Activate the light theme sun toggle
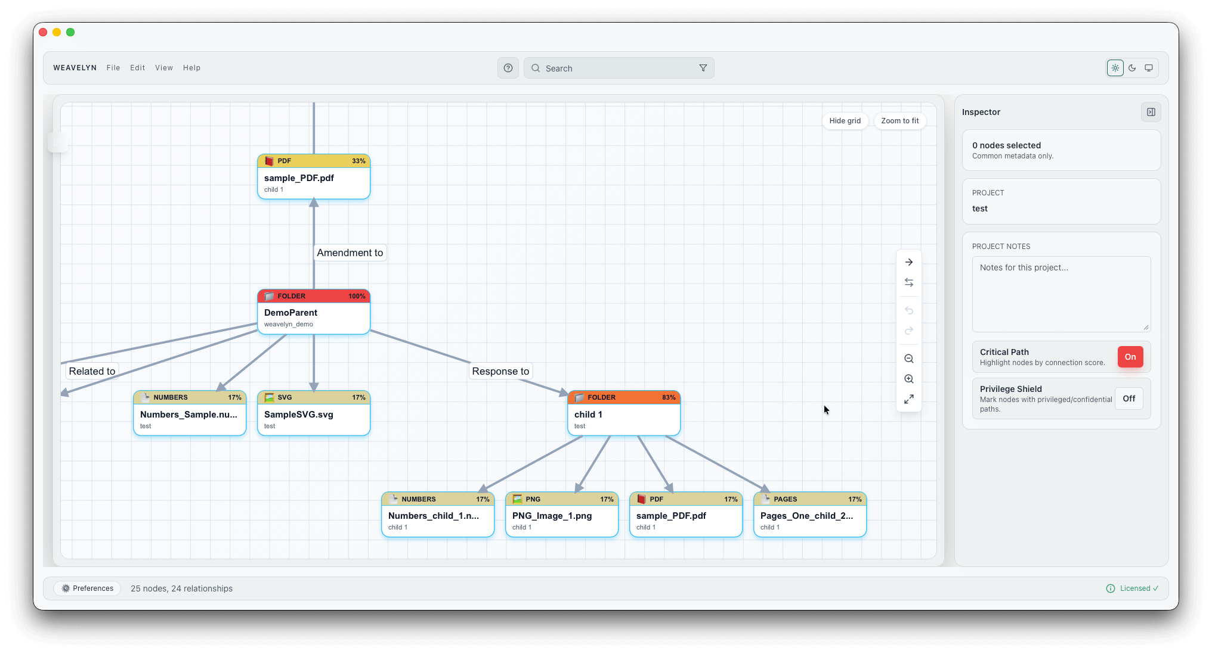The height and width of the screenshot is (654, 1212). (1115, 68)
